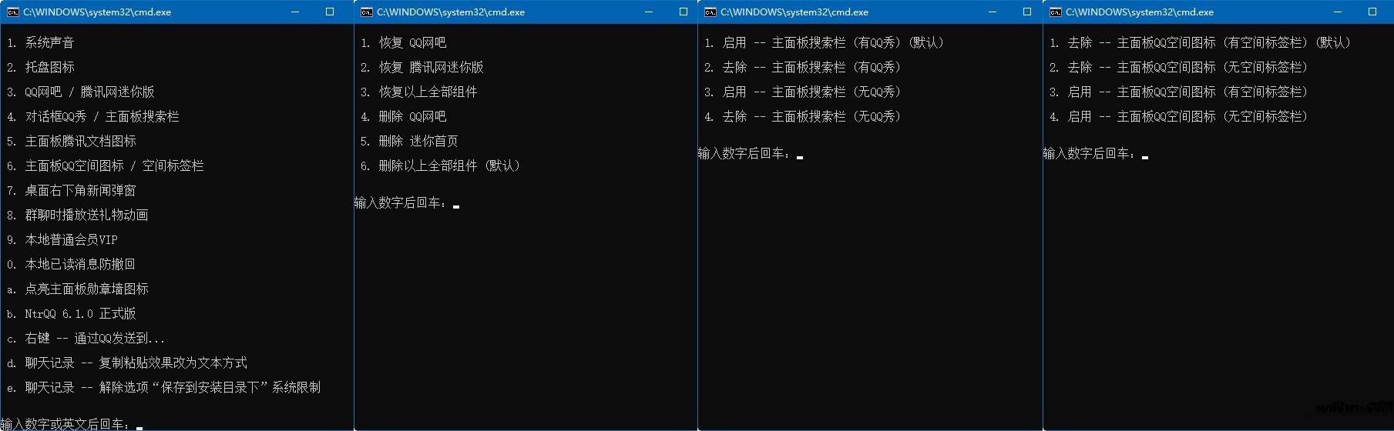Screen dimensions: 1394x431
Task: Minimize the leftmost main menu cmd window
Action: click(x=295, y=12)
